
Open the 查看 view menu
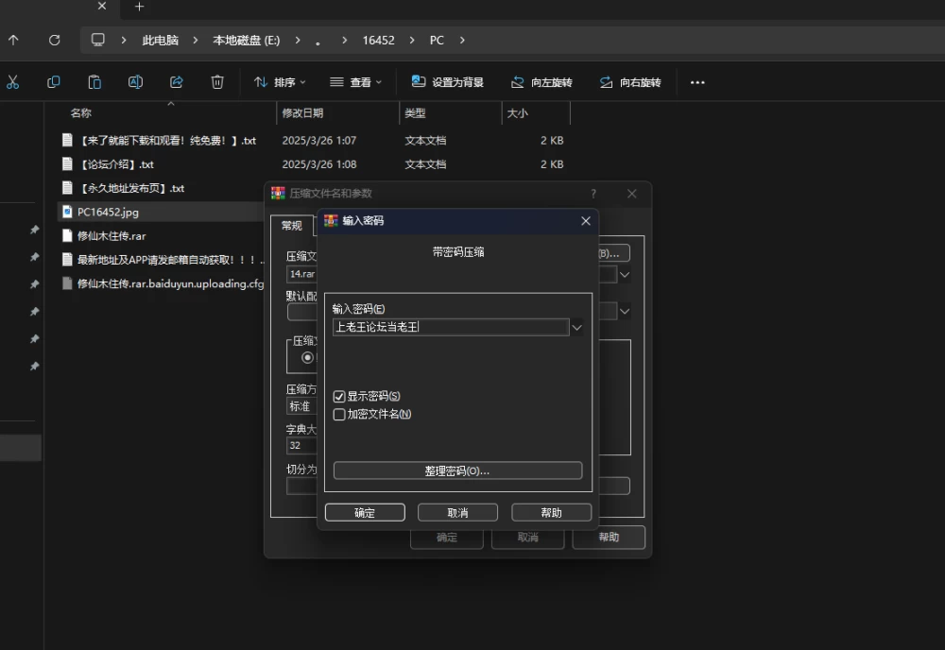pyautogui.click(x=355, y=82)
